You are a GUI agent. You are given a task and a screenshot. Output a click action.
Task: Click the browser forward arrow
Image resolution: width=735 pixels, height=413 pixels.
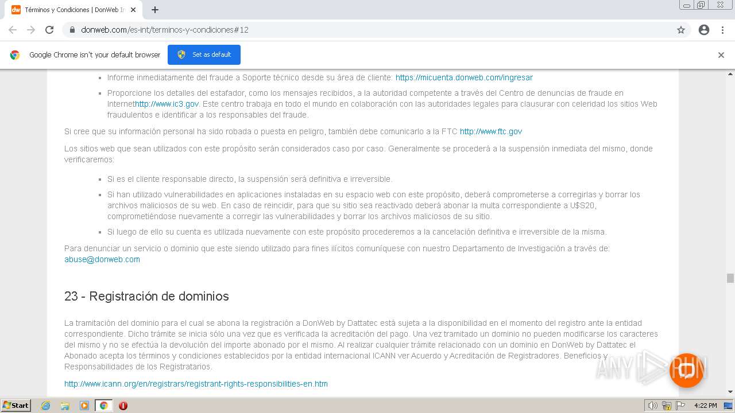(x=31, y=30)
